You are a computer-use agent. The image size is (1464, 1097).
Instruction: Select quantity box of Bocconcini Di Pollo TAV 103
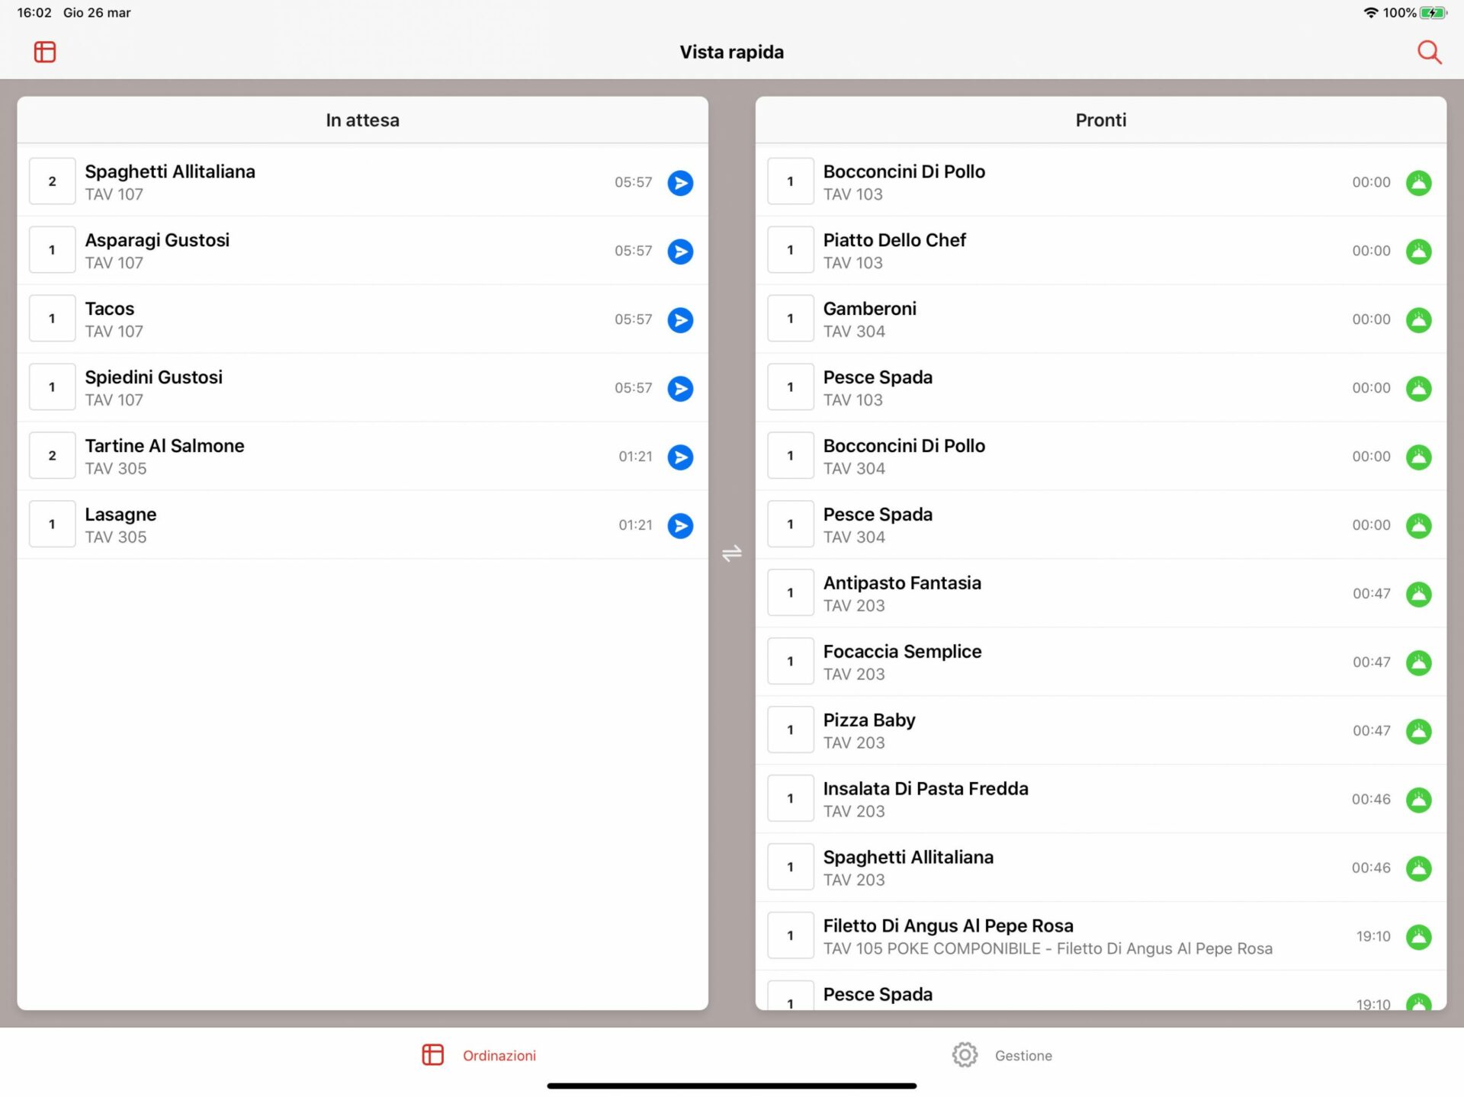(790, 181)
